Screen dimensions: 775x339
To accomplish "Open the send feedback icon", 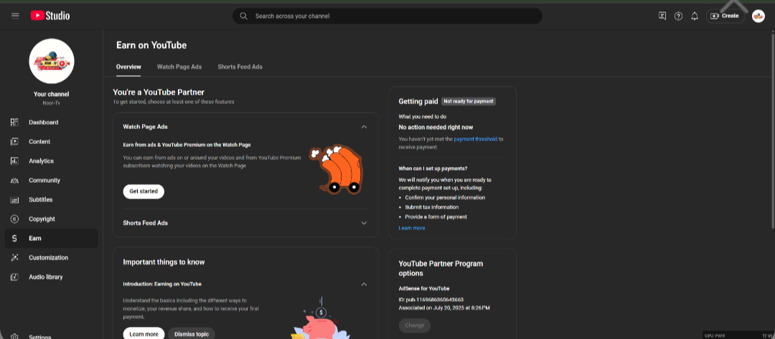I will 662,16.
